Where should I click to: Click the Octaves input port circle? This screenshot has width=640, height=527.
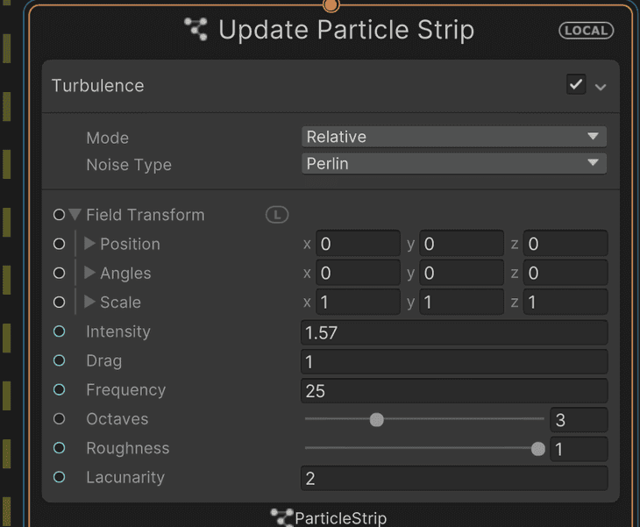click(x=59, y=419)
